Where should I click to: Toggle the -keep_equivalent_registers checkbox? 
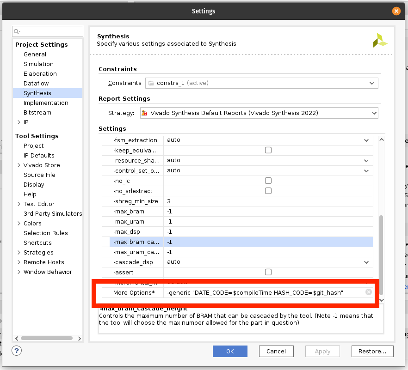[x=268, y=150]
